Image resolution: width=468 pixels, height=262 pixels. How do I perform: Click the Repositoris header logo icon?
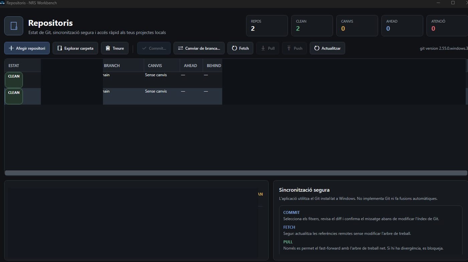(x=14, y=26)
